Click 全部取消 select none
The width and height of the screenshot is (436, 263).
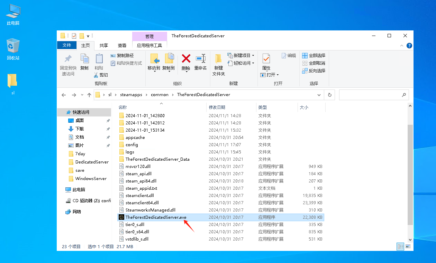coord(314,63)
